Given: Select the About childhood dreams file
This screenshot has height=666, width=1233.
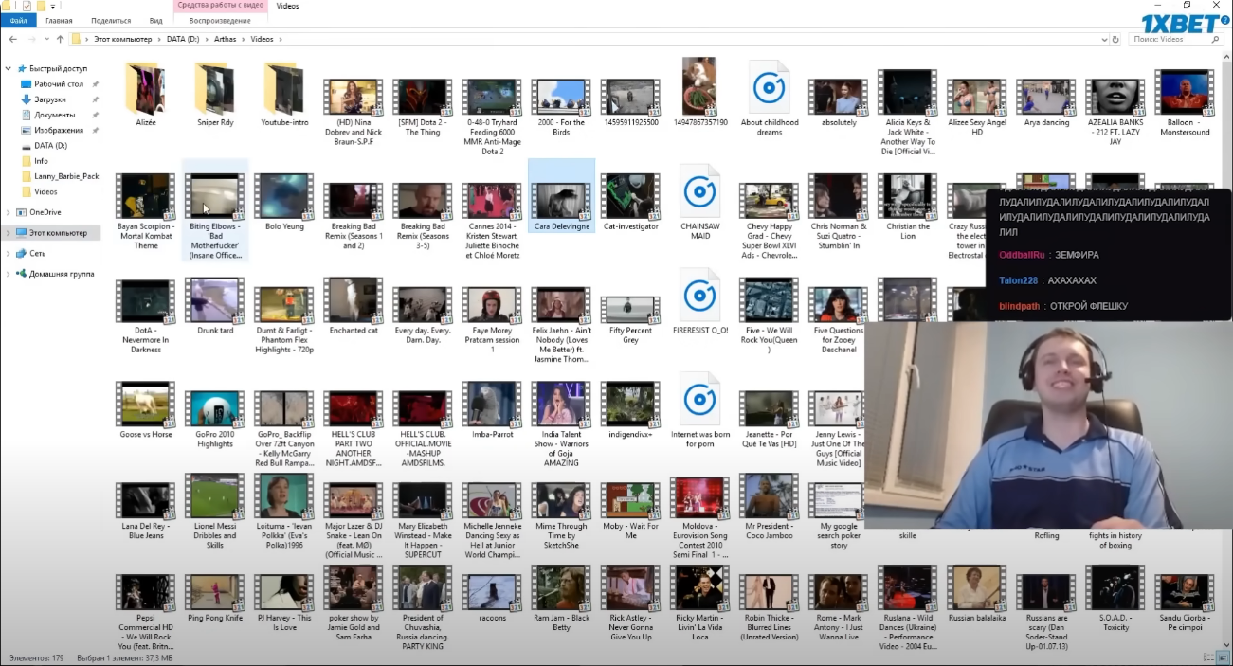Looking at the screenshot, I should pos(770,89).
